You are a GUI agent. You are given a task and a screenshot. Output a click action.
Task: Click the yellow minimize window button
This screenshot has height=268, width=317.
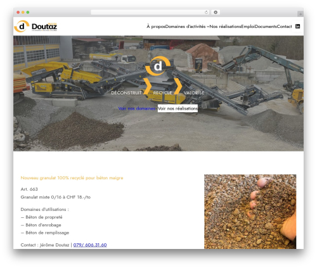coord(23,13)
